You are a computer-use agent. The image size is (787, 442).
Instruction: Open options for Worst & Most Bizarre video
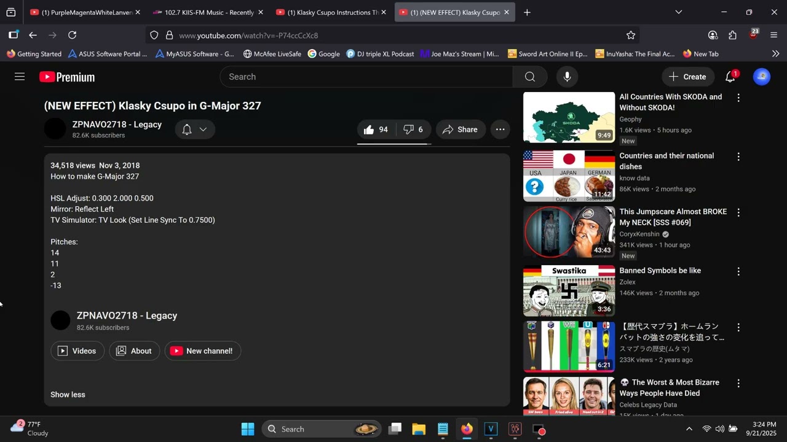click(738, 384)
